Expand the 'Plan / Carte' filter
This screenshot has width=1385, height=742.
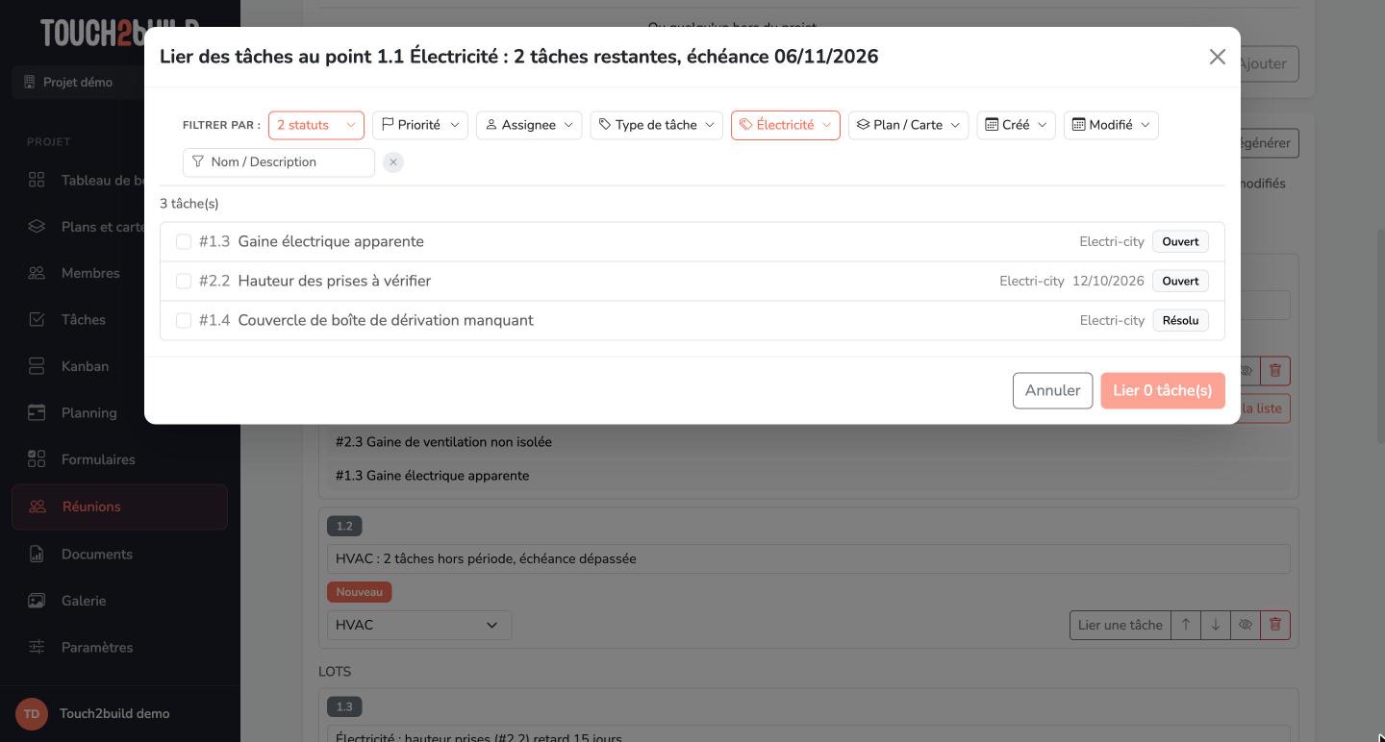[x=909, y=125]
